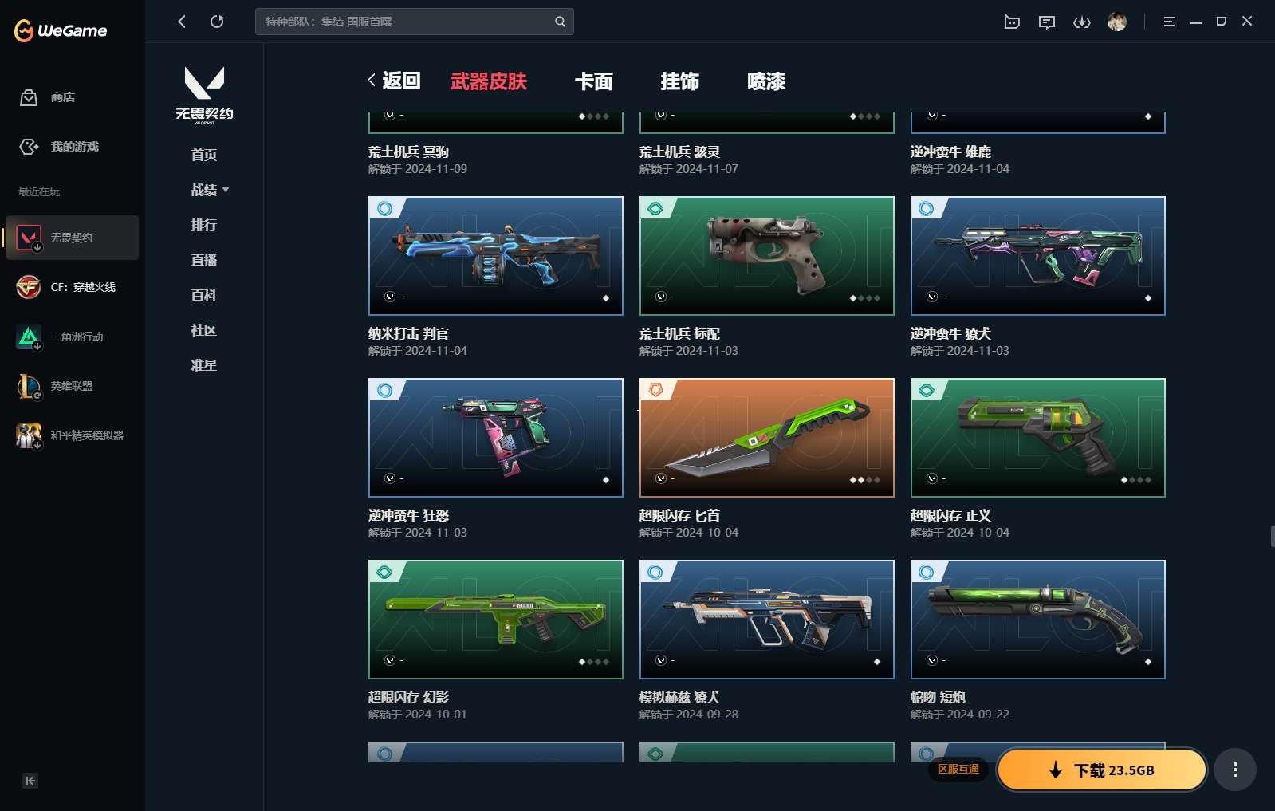Click the 返回 back link
This screenshot has height=811, width=1275.
tap(394, 81)
